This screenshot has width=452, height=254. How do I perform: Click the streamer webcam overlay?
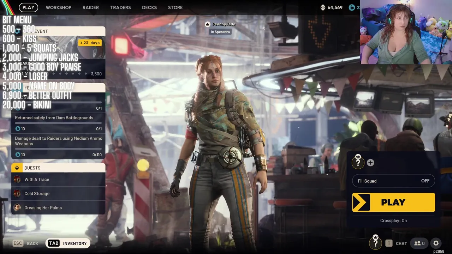click(406, 32)
